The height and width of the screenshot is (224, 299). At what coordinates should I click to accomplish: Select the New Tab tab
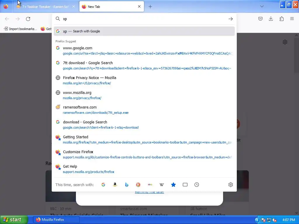point(112,6)
